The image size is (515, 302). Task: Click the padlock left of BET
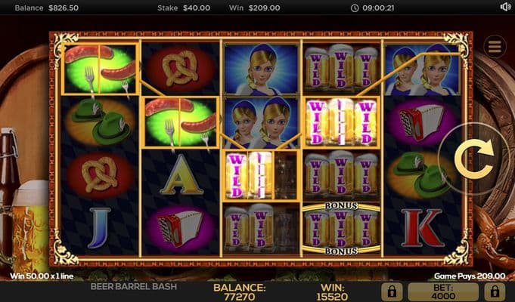click(x=392, y=291)
